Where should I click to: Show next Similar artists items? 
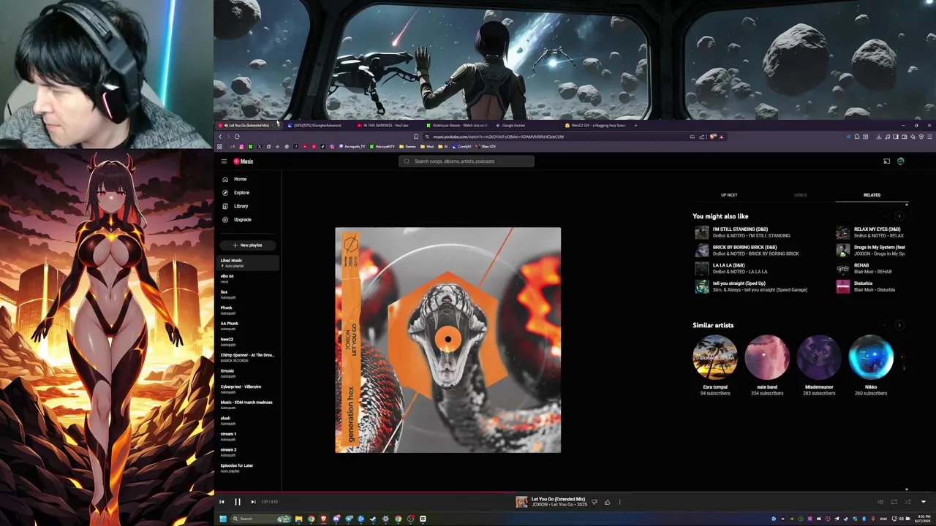tap(899, 325)
